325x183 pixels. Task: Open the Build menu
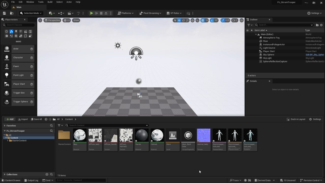pos(50,2)
